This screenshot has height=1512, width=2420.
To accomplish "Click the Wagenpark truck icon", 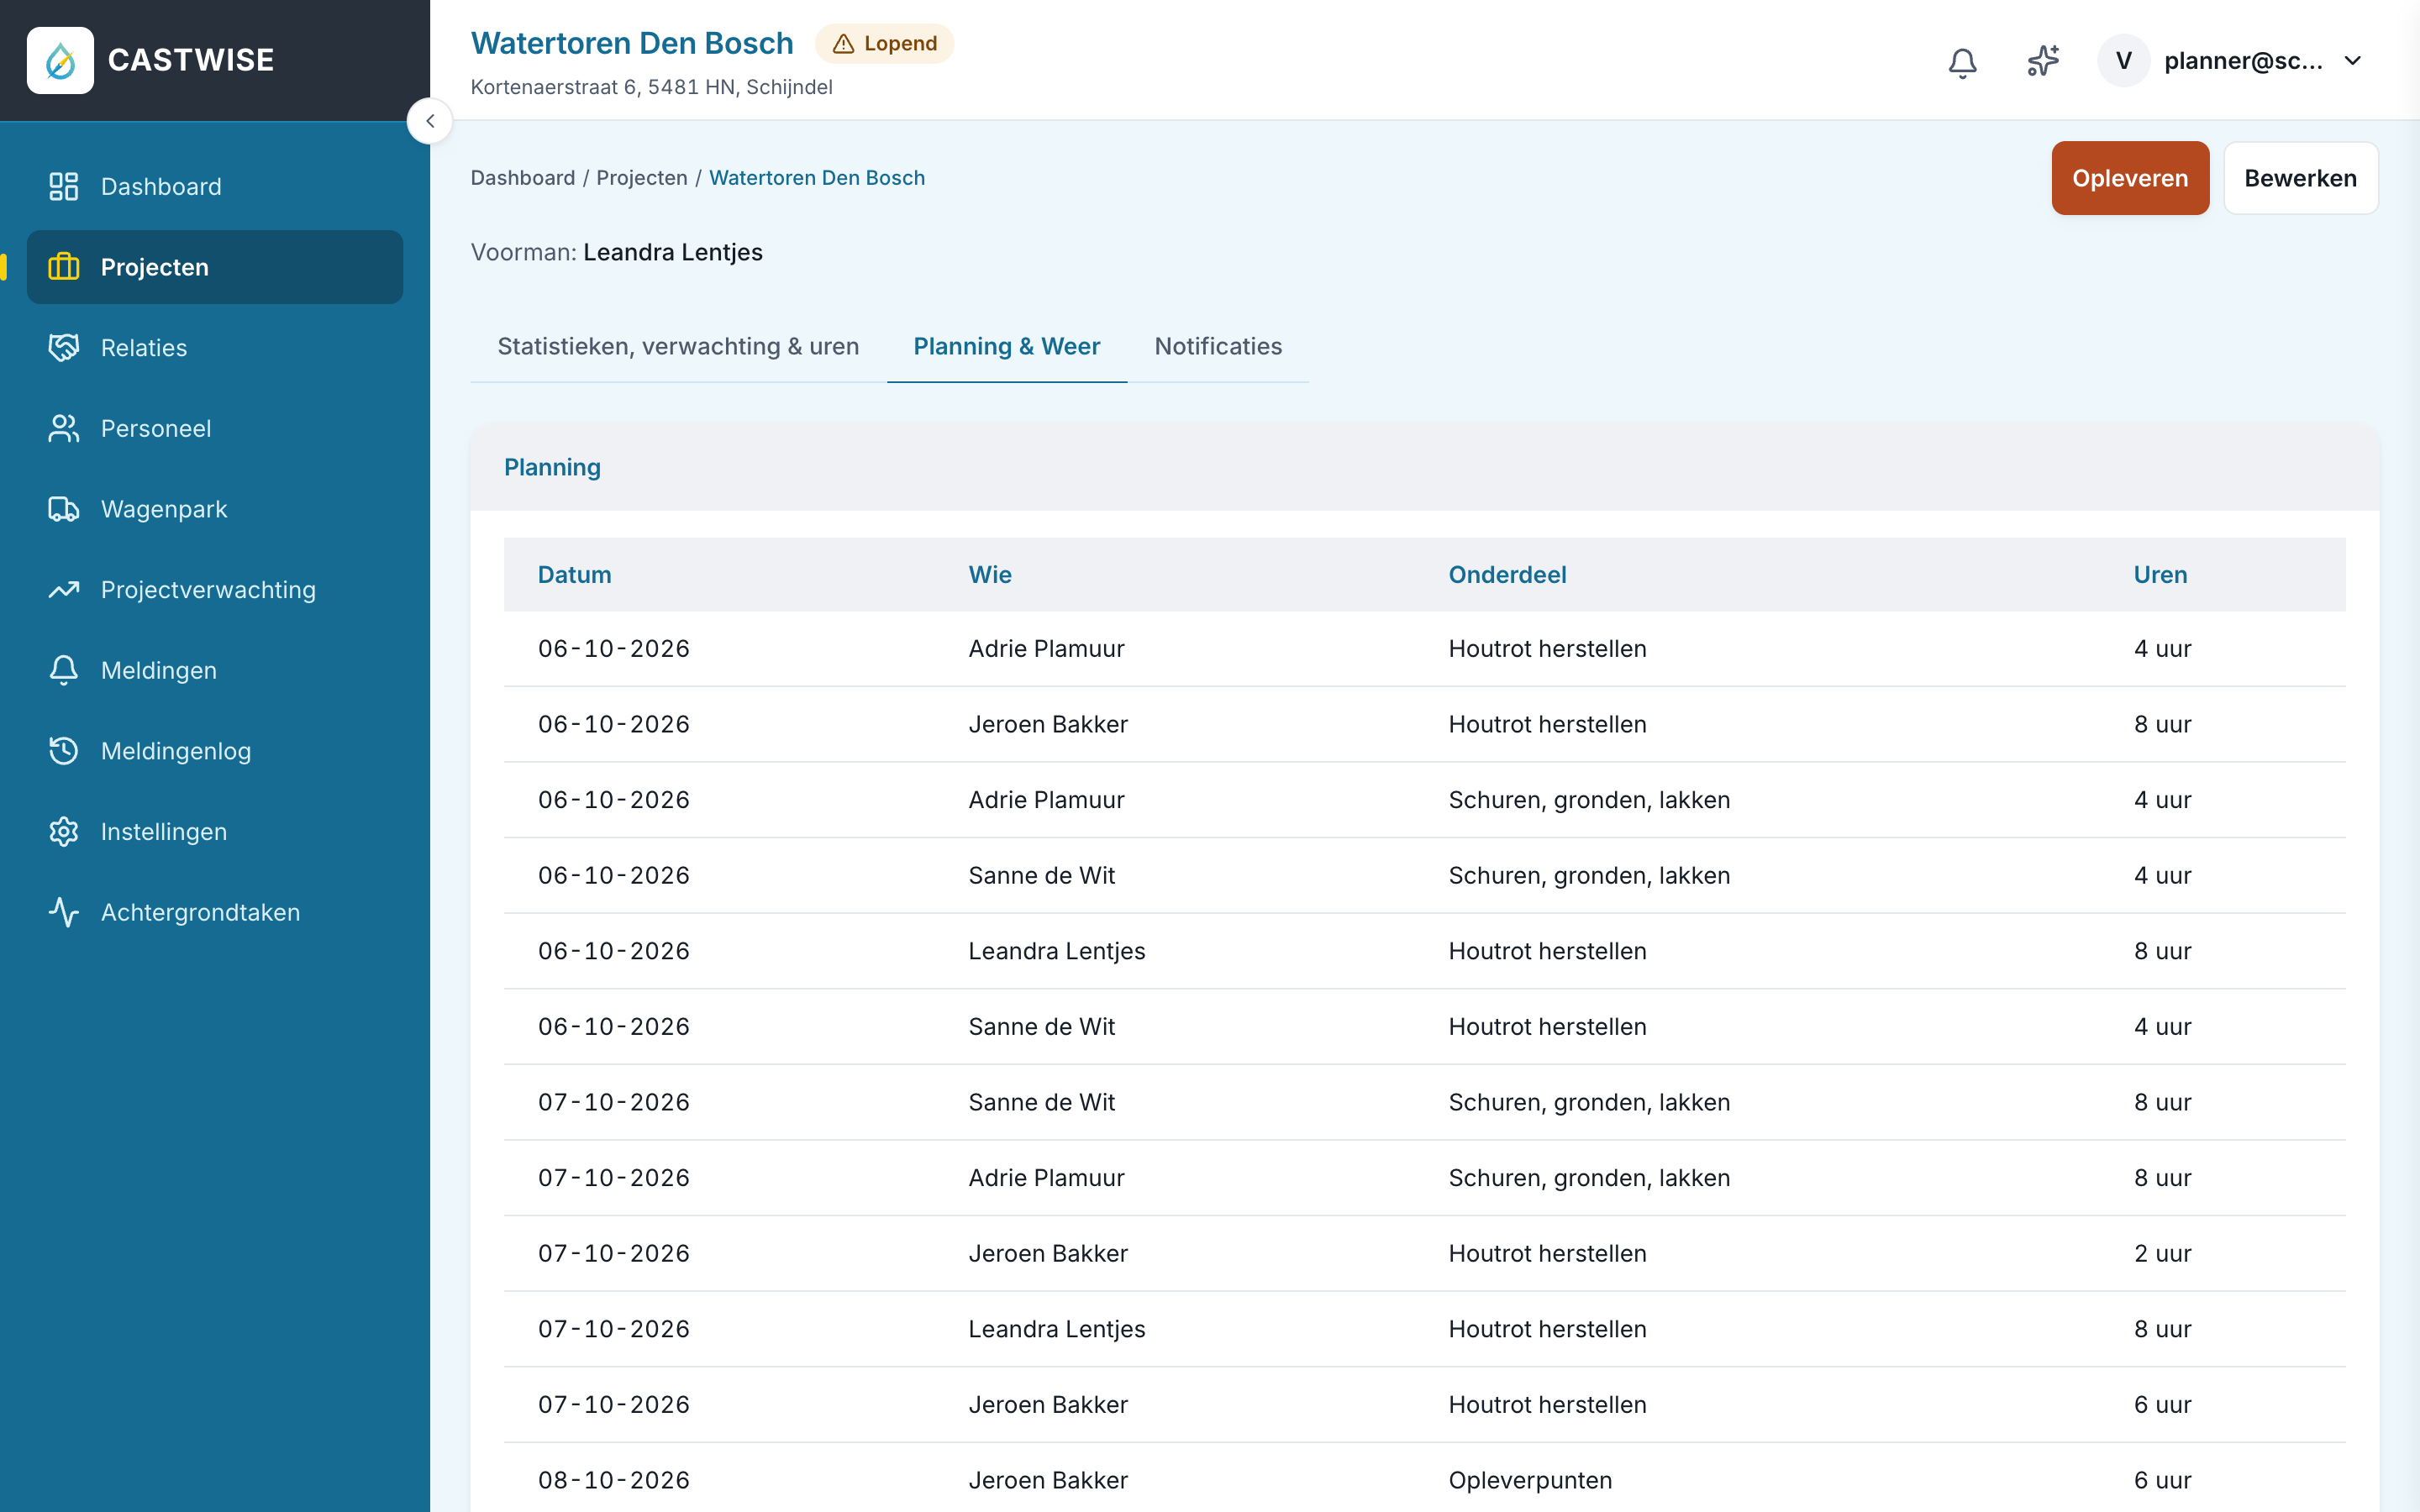I will pos(64,509).
